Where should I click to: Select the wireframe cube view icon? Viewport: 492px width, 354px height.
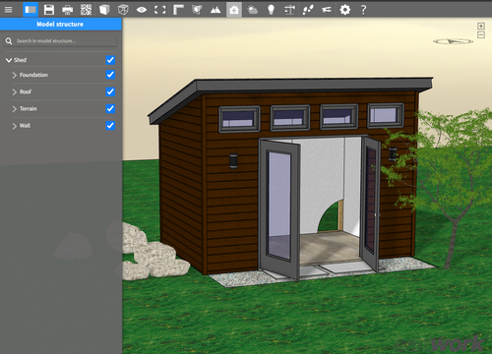123,10
